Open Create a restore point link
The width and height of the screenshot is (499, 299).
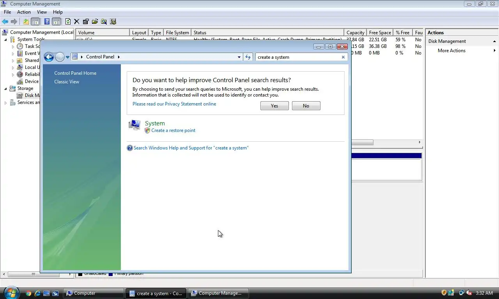pos(173,130)
